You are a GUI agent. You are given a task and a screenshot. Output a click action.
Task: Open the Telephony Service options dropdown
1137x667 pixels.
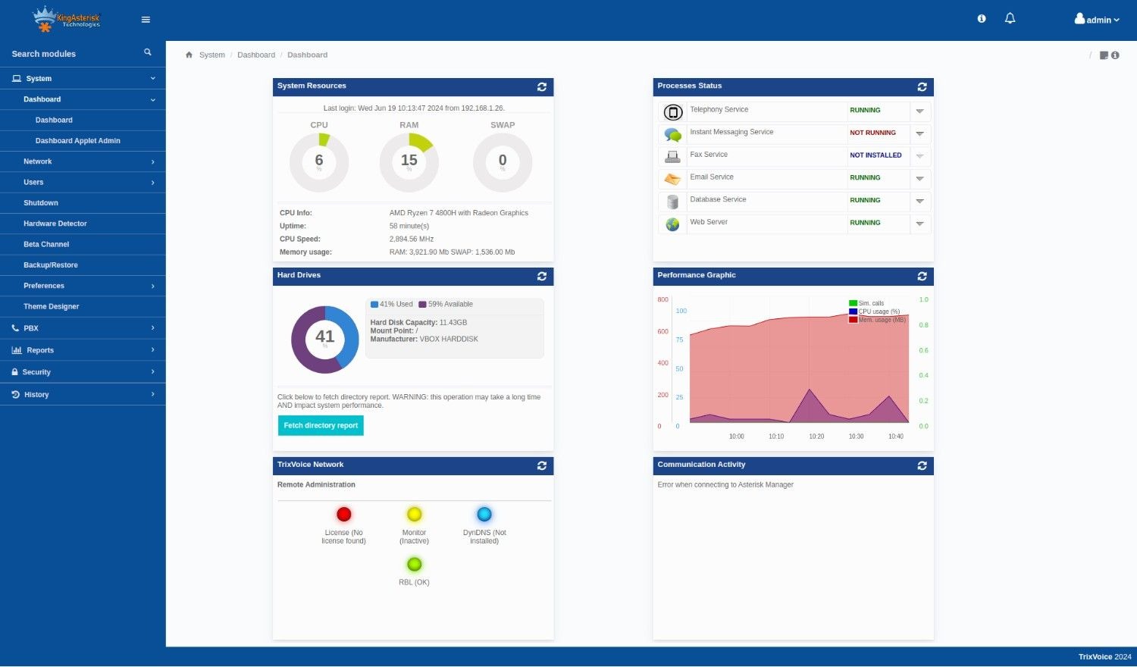919,111
